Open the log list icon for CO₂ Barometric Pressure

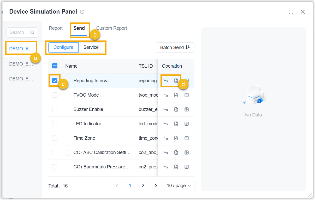pyautogui.click(x=187, y=167)
